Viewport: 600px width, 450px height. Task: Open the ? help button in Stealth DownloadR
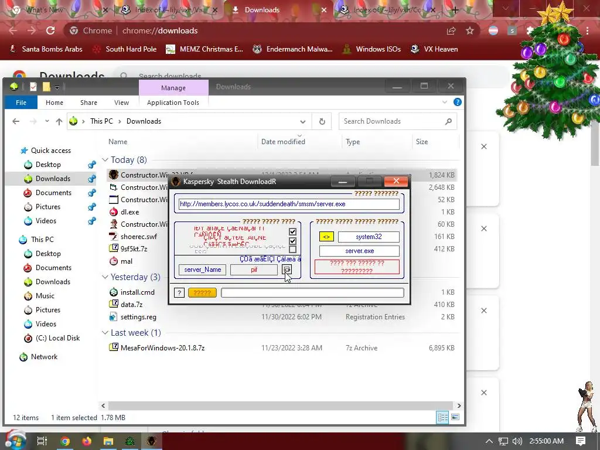tap(179, 293)
